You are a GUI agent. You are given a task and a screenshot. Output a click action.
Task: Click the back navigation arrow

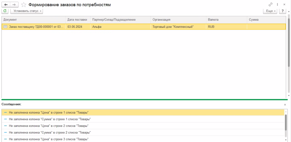click(x=6, y=5)
